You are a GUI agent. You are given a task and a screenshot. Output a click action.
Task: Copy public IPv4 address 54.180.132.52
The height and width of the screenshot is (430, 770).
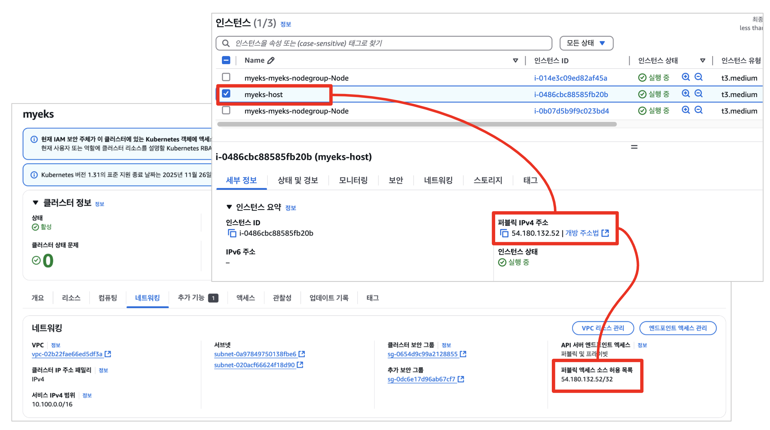pyautogui.click(x=504, y=233)
